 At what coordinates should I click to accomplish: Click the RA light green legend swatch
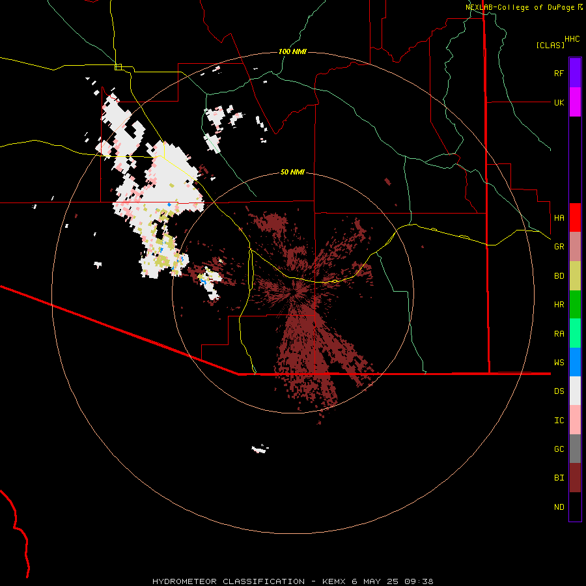tap(575, 333)
